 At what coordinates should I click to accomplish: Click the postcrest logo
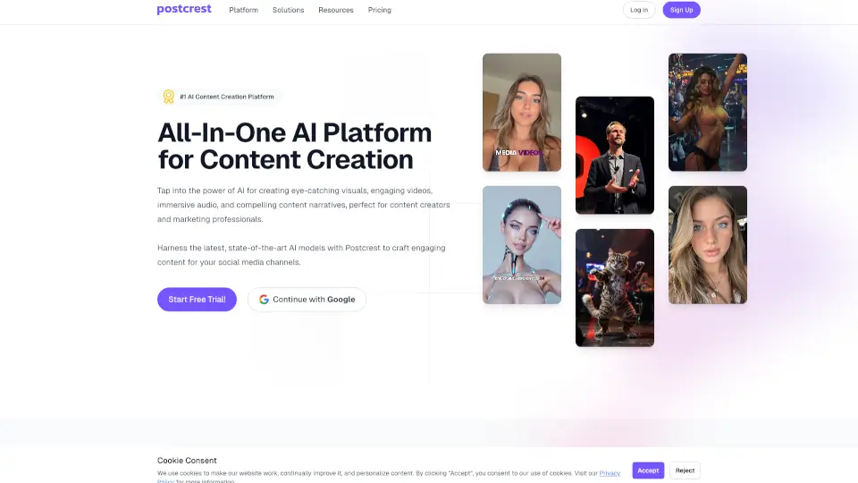click(184, 9)
